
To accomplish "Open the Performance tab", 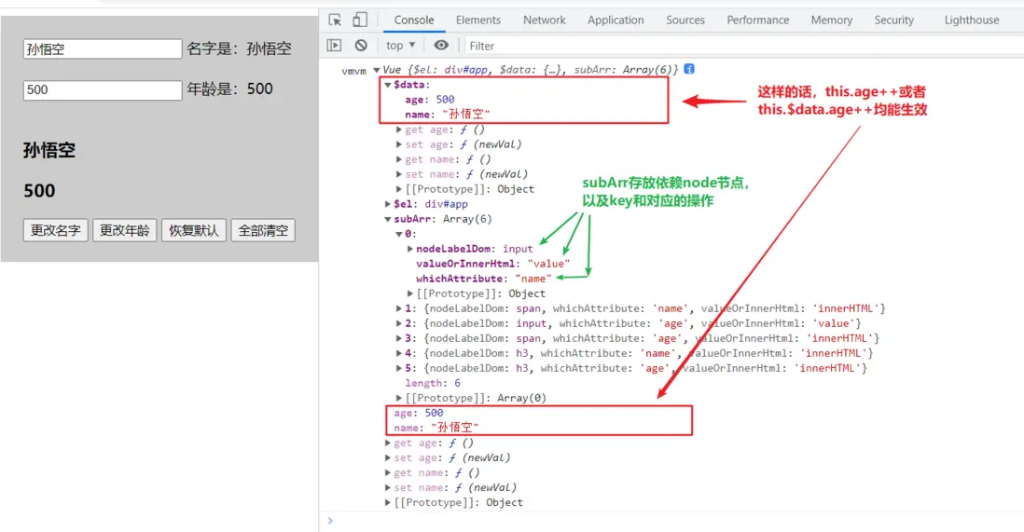I will 757,20.
